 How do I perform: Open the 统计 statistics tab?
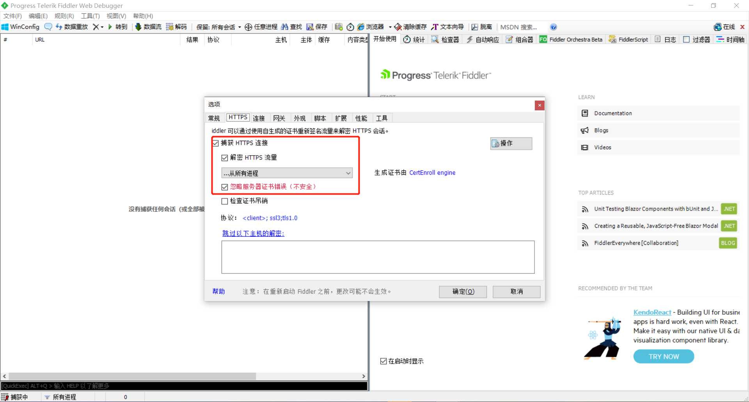click(414, 39)
